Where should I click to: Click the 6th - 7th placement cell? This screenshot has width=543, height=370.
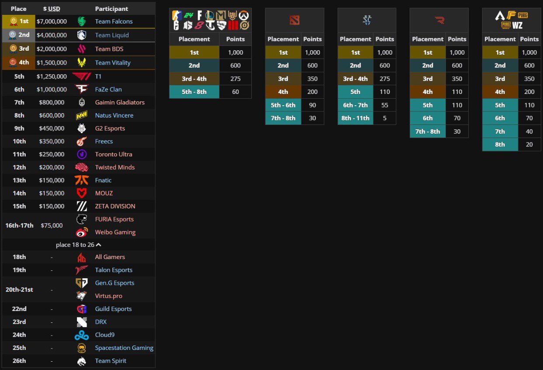355,105
